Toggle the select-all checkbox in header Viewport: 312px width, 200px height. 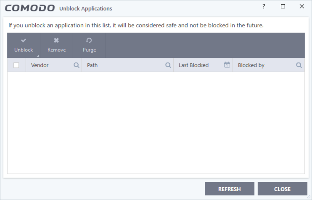(16, 65)
